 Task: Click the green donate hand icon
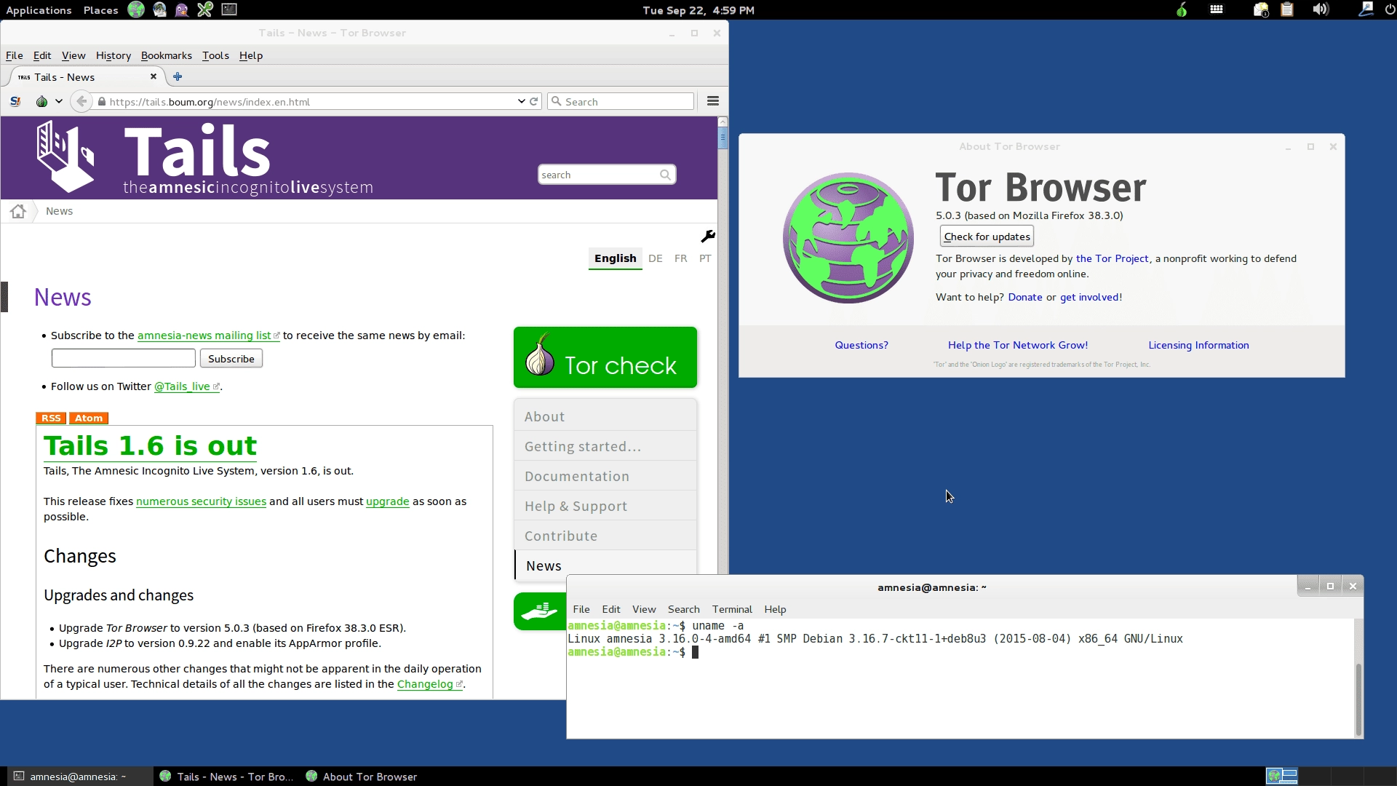(540, 611)
